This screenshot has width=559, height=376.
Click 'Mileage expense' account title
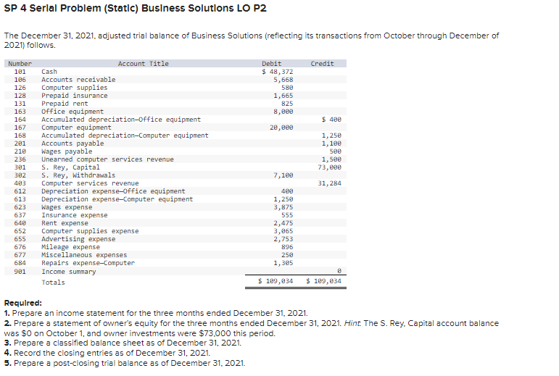(x=70, y=247)
